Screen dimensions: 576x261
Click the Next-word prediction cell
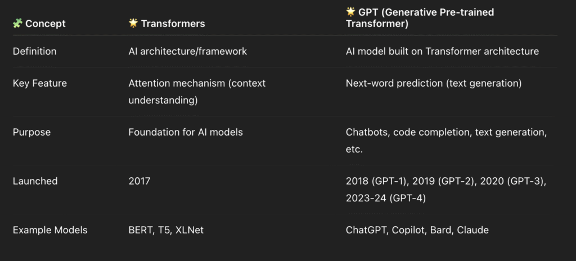[x=434, y=83]
